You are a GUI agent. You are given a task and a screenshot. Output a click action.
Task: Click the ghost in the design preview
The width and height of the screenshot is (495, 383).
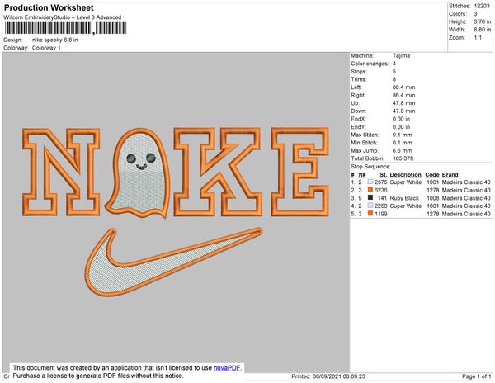[x=138, y=173]
